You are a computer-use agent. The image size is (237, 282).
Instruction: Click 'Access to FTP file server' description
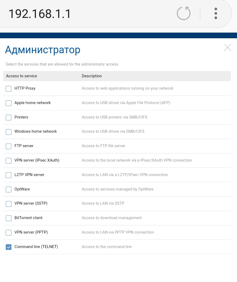pos(103,146)
